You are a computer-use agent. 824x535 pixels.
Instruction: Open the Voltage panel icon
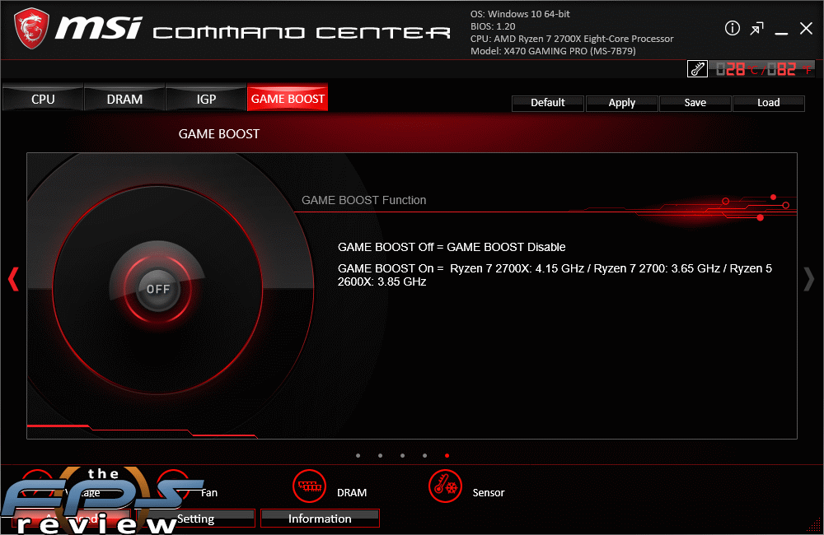pyautogui.click(x=37, y=486)
